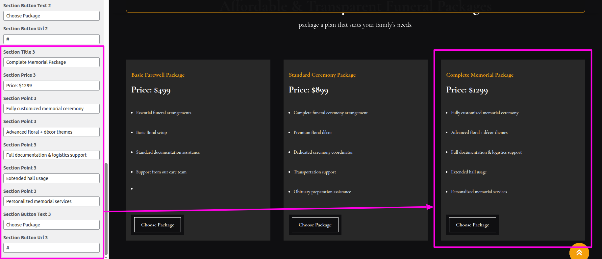
Task: Click the 'Extended hall usage' input
Action: point(51,178)
